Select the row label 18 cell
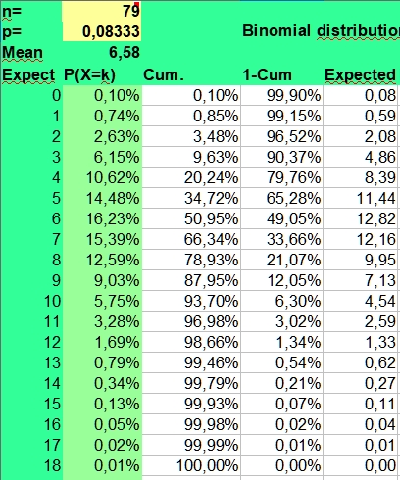This screenshot has height=480, width=400. [31, 465]
